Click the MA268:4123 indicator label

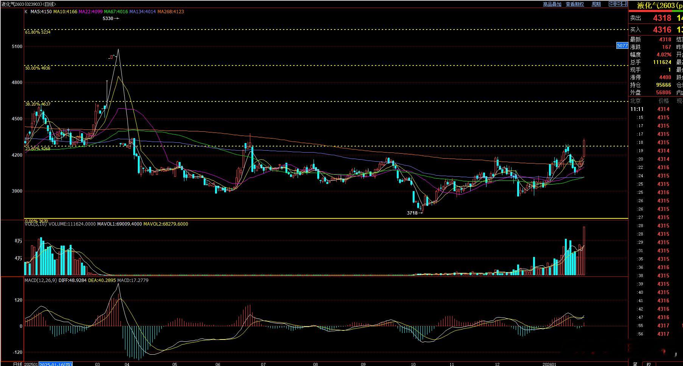click(x=171, y=12)
